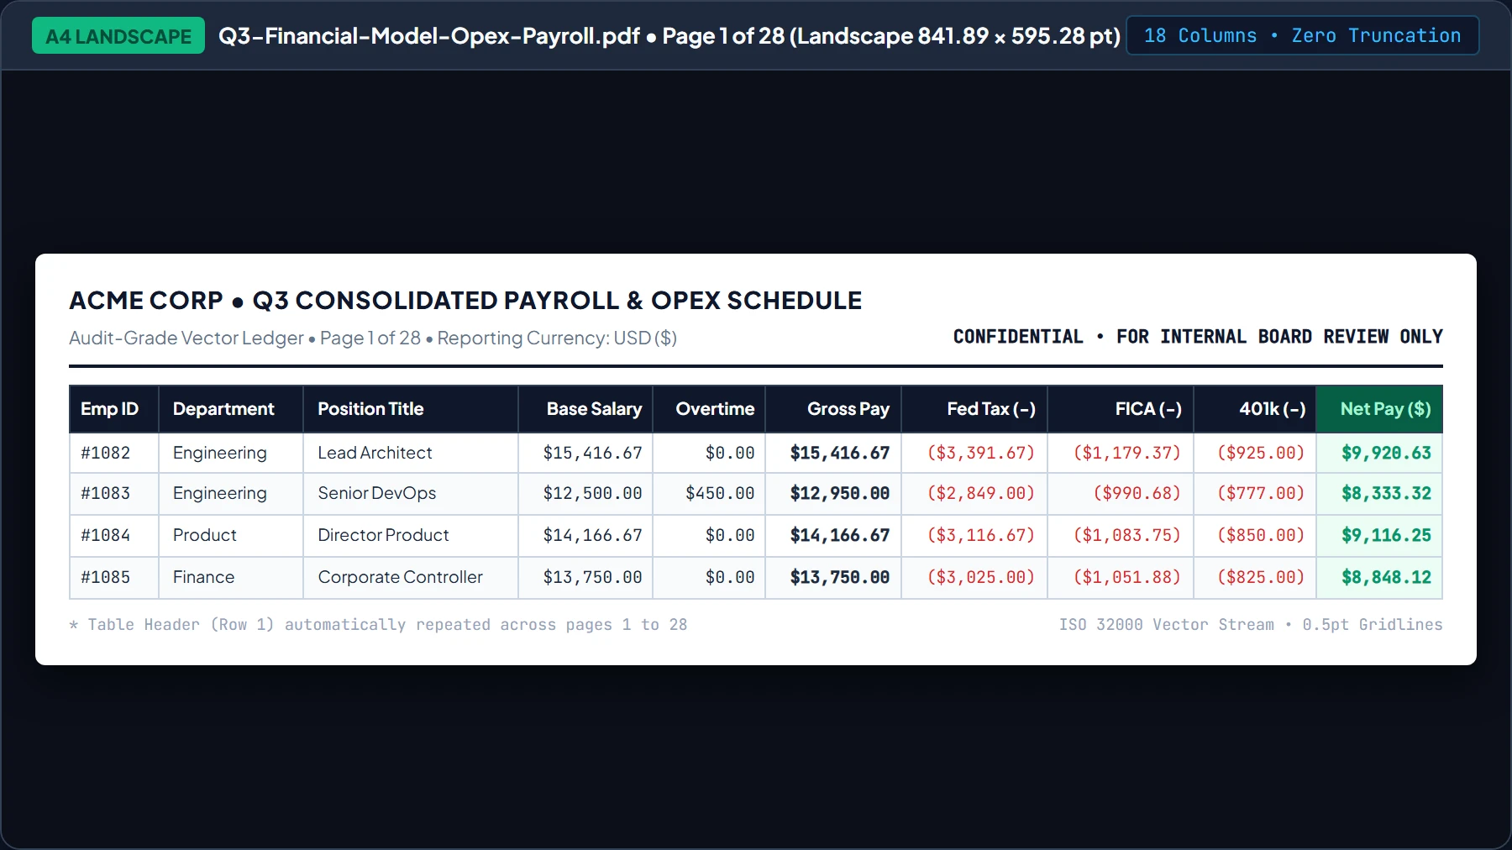
Task: Click the Position Title column header
Action: (411, 409)
